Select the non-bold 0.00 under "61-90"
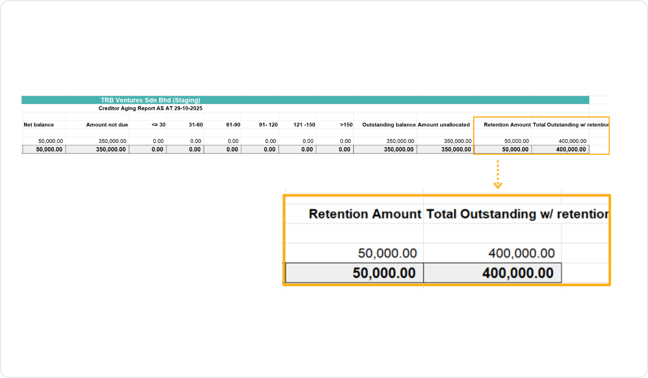The image size is (648, 378). (x=233, y=141)
